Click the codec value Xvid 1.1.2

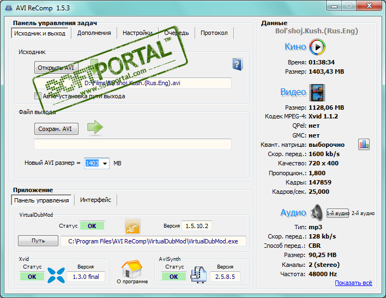[x=323, y=116]
